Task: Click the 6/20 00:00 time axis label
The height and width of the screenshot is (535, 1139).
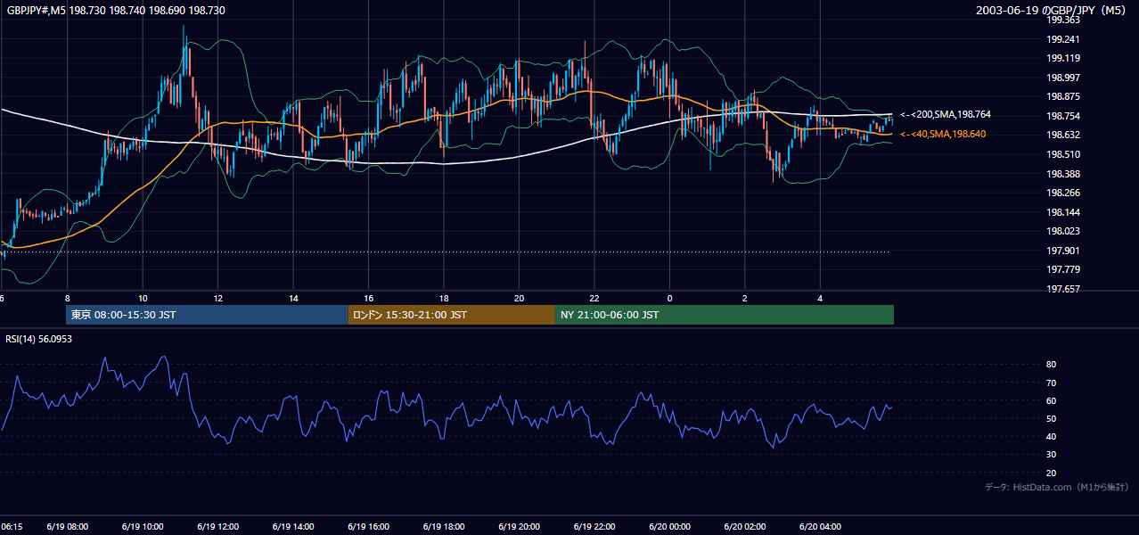Action: [669, 527]
